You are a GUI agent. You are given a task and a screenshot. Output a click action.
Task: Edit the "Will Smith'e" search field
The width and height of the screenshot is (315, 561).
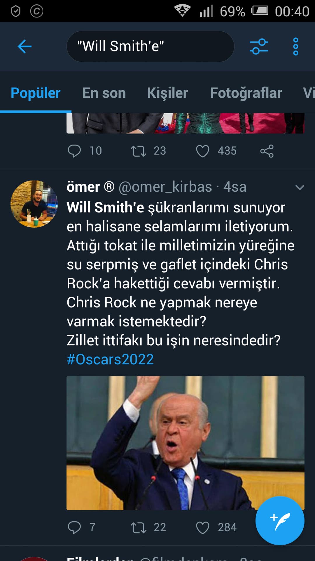tap(150, 46)
